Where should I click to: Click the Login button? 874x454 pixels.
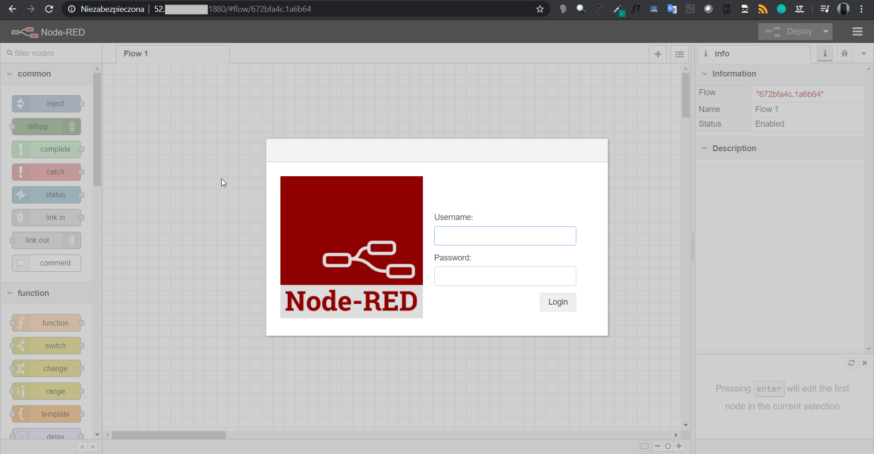coord(558,302)
